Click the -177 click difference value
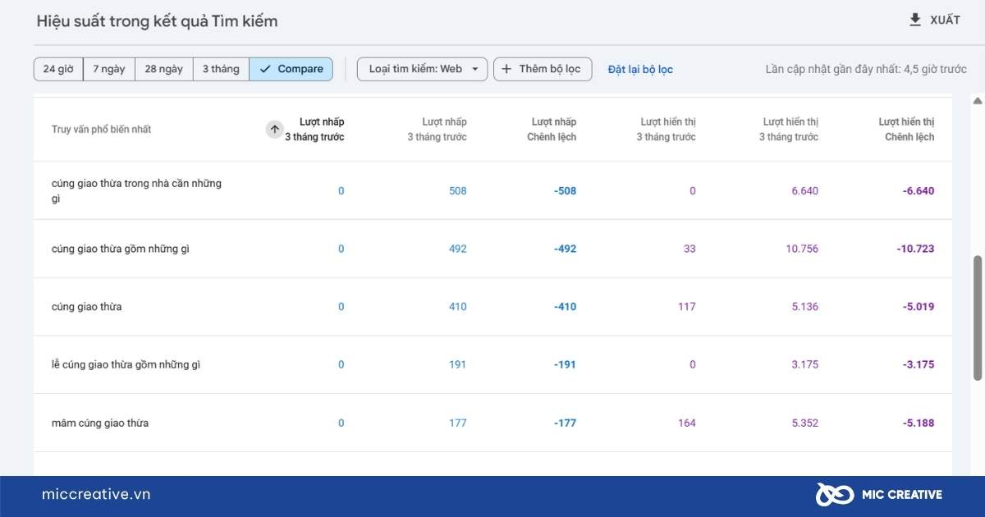Screen dimensions: 985x517 point(565,423)
